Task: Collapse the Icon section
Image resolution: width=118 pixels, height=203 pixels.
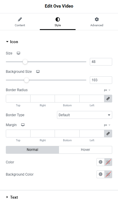Action: tap(12, 42)
